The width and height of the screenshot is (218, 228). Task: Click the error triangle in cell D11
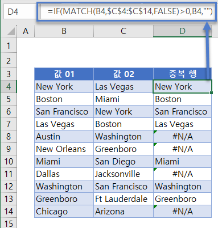coord(155,170)
